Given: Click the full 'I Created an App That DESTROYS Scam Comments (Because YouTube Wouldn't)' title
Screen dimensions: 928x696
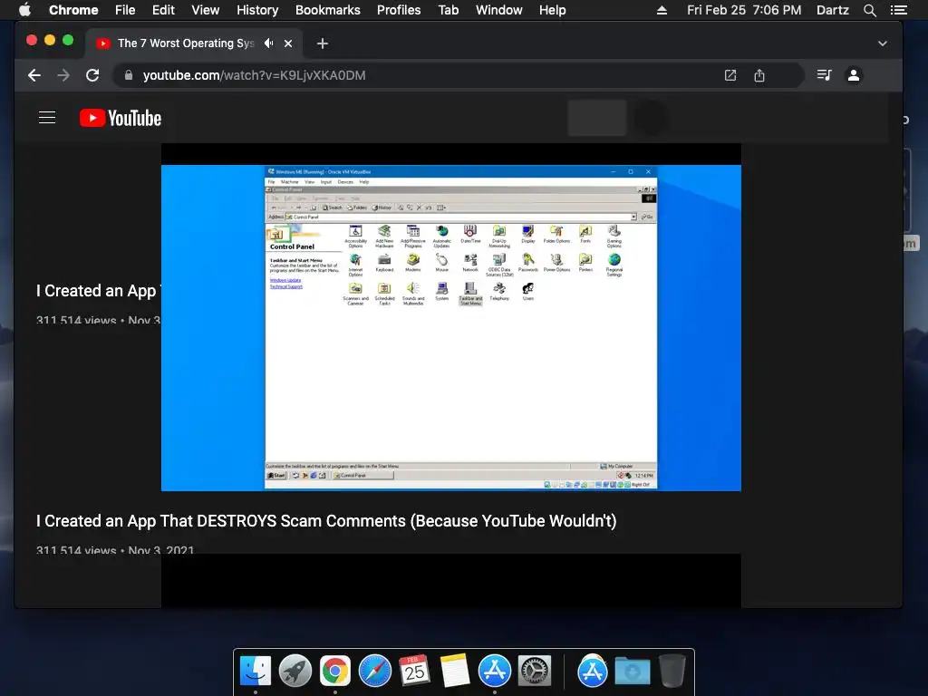Looking at the screenshot, I should point(326,521).
